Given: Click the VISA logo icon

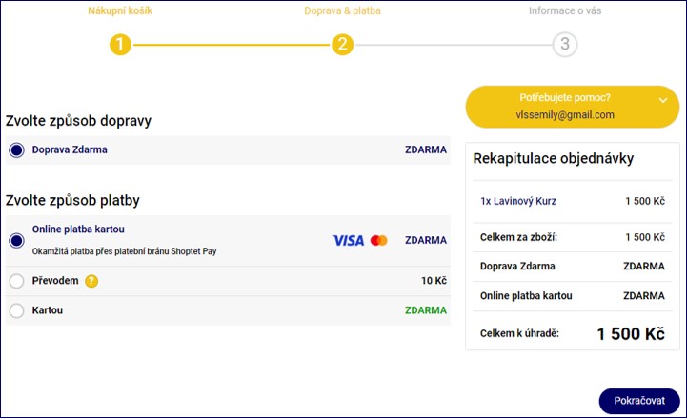Looking at the screenshot, I should (348, 240).
